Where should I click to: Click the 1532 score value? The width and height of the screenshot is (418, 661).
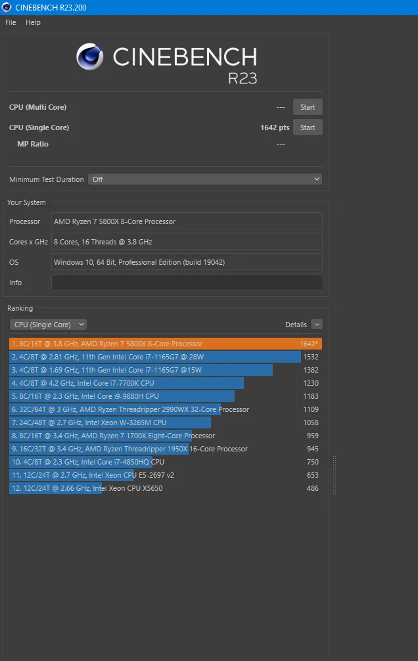[x=311, y=357]
